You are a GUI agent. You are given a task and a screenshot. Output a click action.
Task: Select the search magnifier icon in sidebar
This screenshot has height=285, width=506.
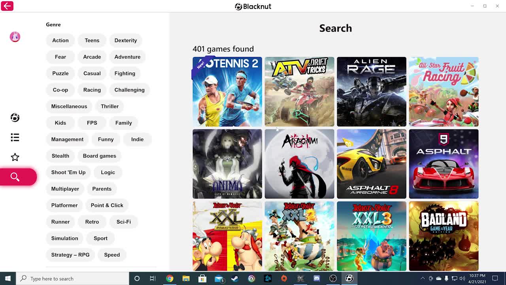click(x=15, y=177)
